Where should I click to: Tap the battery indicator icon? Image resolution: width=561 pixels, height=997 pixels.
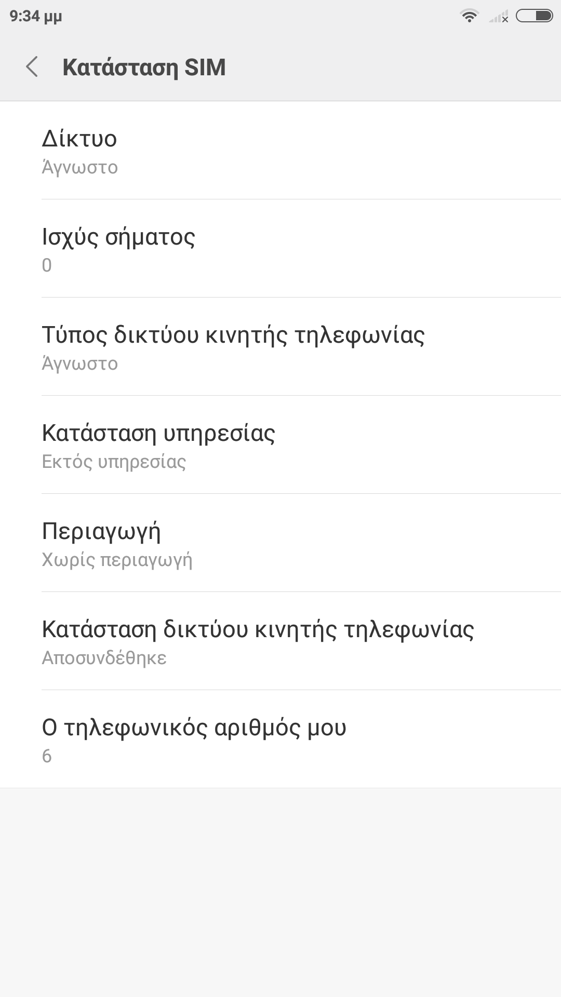click(x=534, y=16)
